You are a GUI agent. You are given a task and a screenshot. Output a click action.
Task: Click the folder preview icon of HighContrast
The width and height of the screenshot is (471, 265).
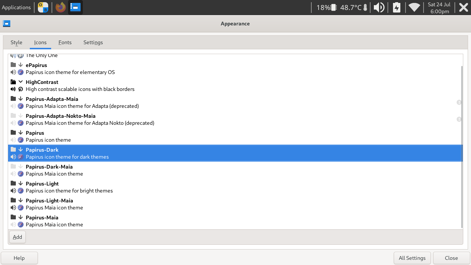click(13, 82)
